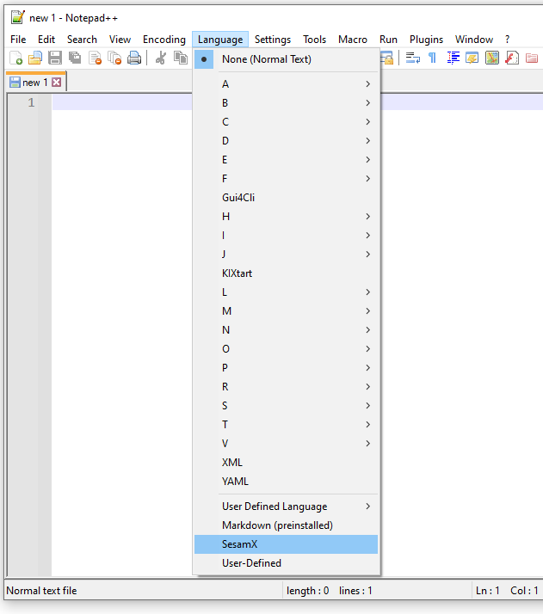
Task: Open the Search menu
Action: tap(82, 40)
